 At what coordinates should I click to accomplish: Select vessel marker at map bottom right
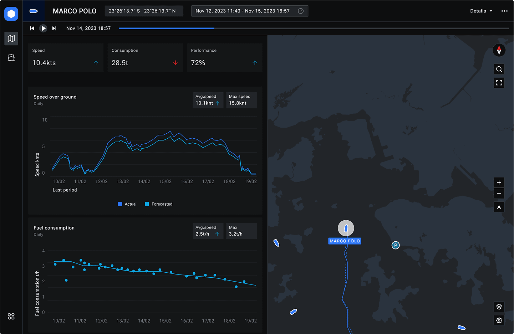(462, 327)
